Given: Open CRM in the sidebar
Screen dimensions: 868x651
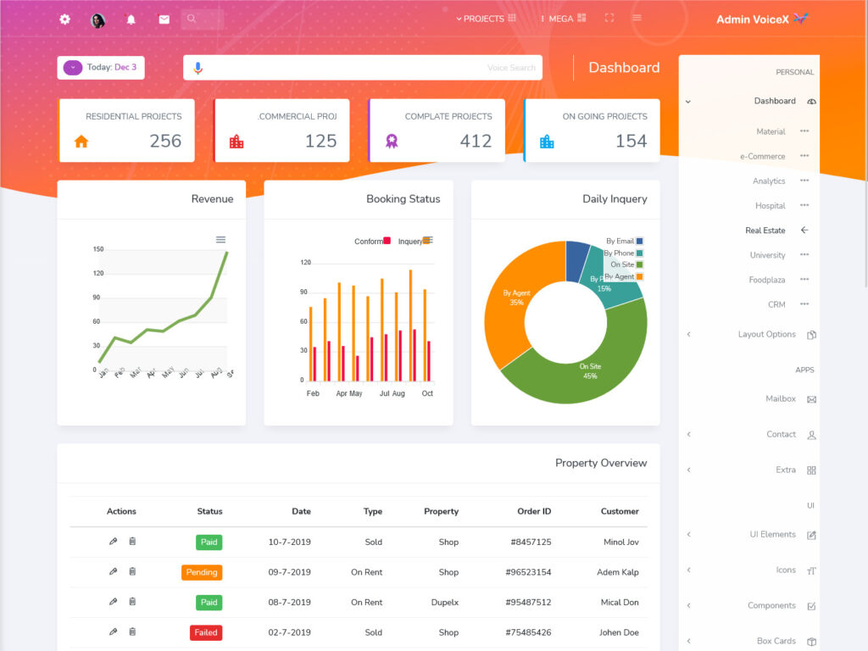Looking at the screenshot, I should (776, 304).
